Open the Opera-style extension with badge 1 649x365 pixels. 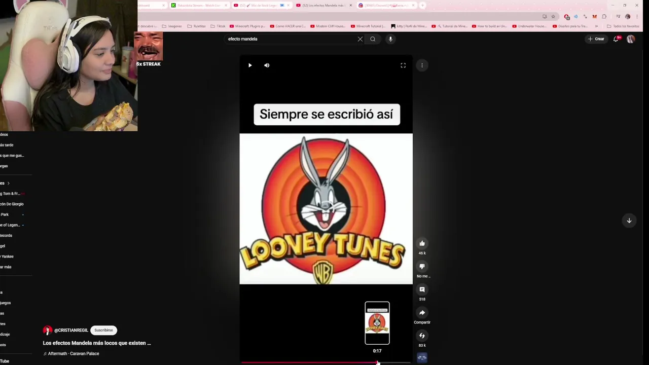click(x=567, y=17)
